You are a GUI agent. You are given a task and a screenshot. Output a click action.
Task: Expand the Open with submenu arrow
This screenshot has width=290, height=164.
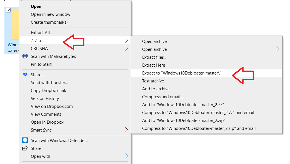point(126,156)
